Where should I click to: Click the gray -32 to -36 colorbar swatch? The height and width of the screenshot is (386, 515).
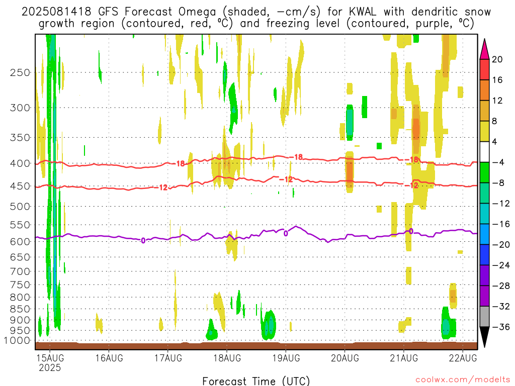click(484, 317)
